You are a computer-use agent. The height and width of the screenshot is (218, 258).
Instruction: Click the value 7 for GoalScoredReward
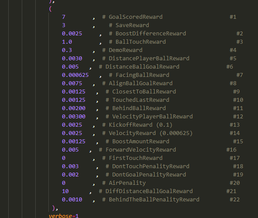64,17
